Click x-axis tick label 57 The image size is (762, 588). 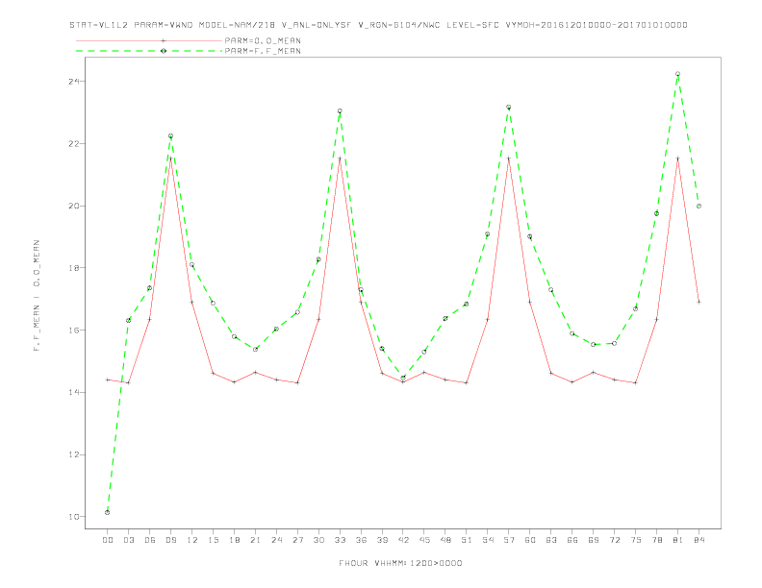click(x=509, y=540)
